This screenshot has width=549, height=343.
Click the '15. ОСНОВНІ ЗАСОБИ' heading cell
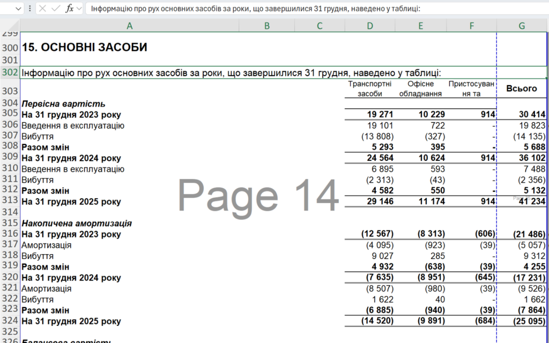[85, 47]
